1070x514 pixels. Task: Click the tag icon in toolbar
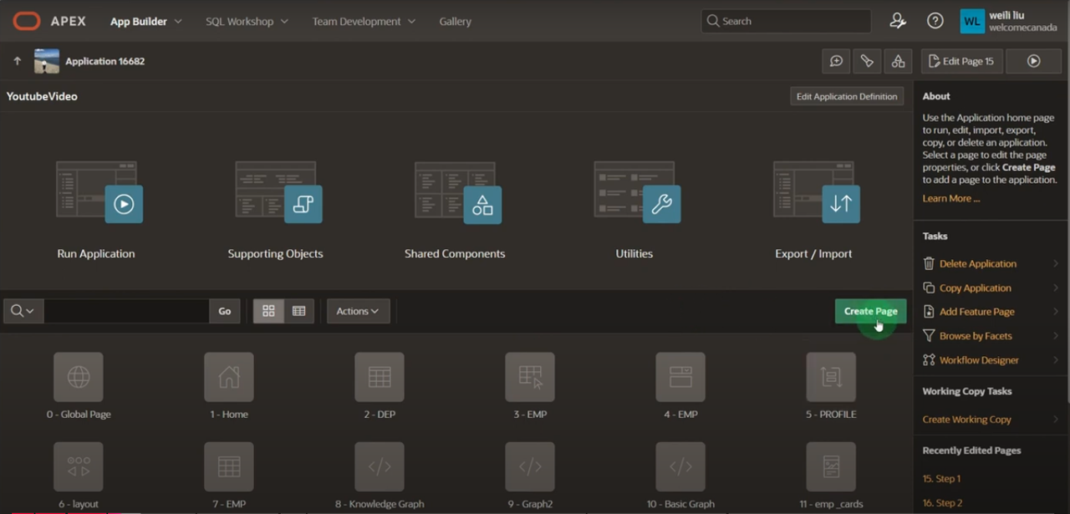tap(867, 61)
